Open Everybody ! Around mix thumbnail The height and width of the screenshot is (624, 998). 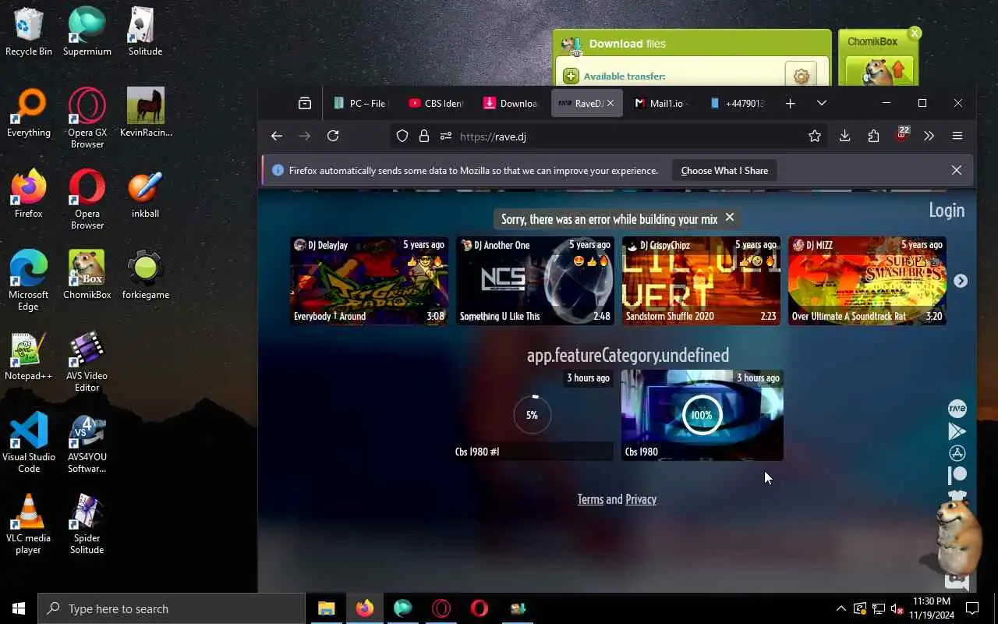click(369, 281)
